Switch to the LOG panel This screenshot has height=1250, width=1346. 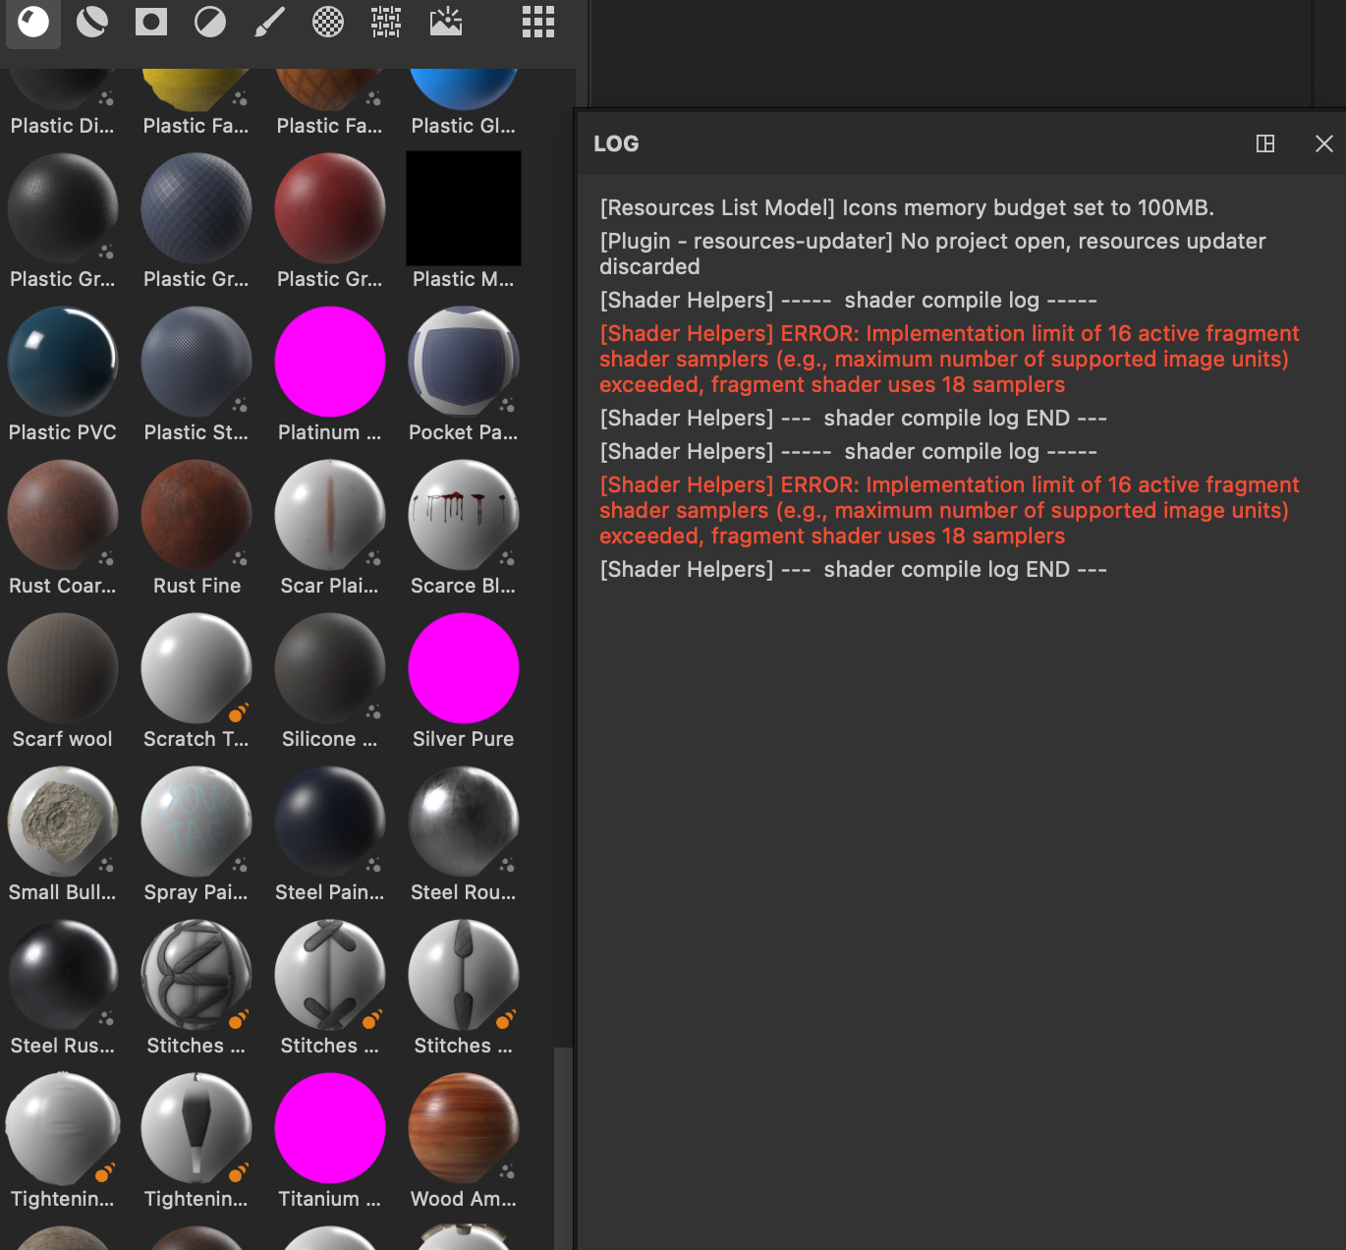[x=615, y=143]
